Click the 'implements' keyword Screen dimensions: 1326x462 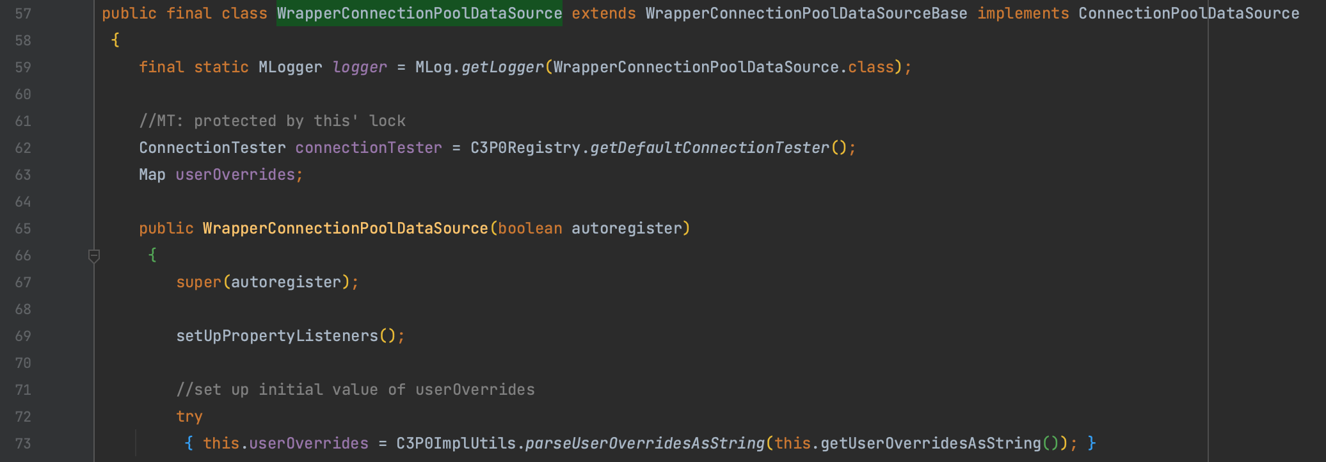[x=1023, y=13]
